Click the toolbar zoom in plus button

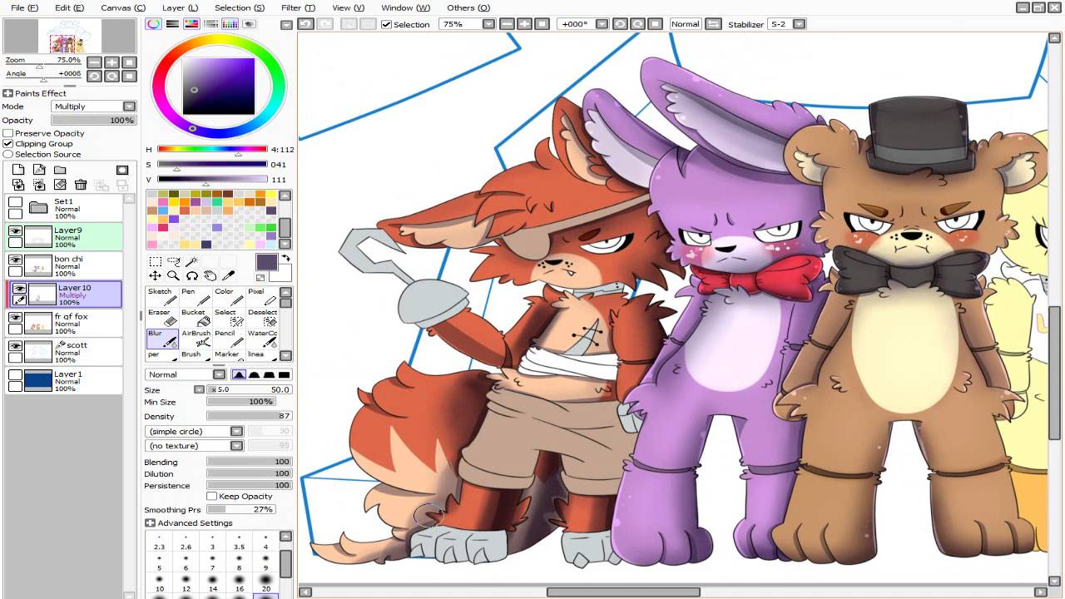[525, 24]
